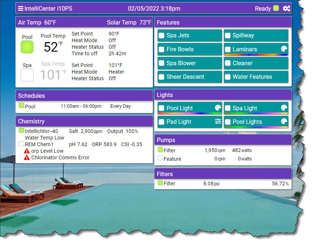Click the pH 7.62 reading

tap(78, 144)
